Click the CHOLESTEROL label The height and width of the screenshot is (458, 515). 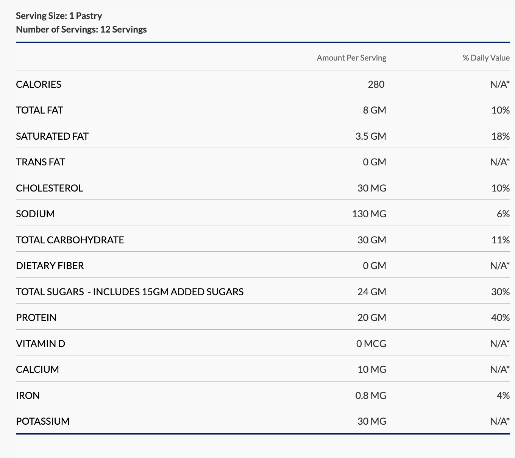pyautogui.click(x=49, y=188)
